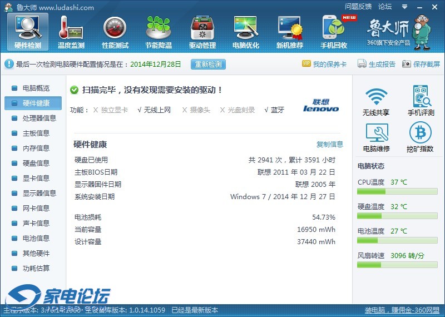This screenshot has width=445, height=317.
Task: Click the Windows 7 install date value
Action: point(283,197)
